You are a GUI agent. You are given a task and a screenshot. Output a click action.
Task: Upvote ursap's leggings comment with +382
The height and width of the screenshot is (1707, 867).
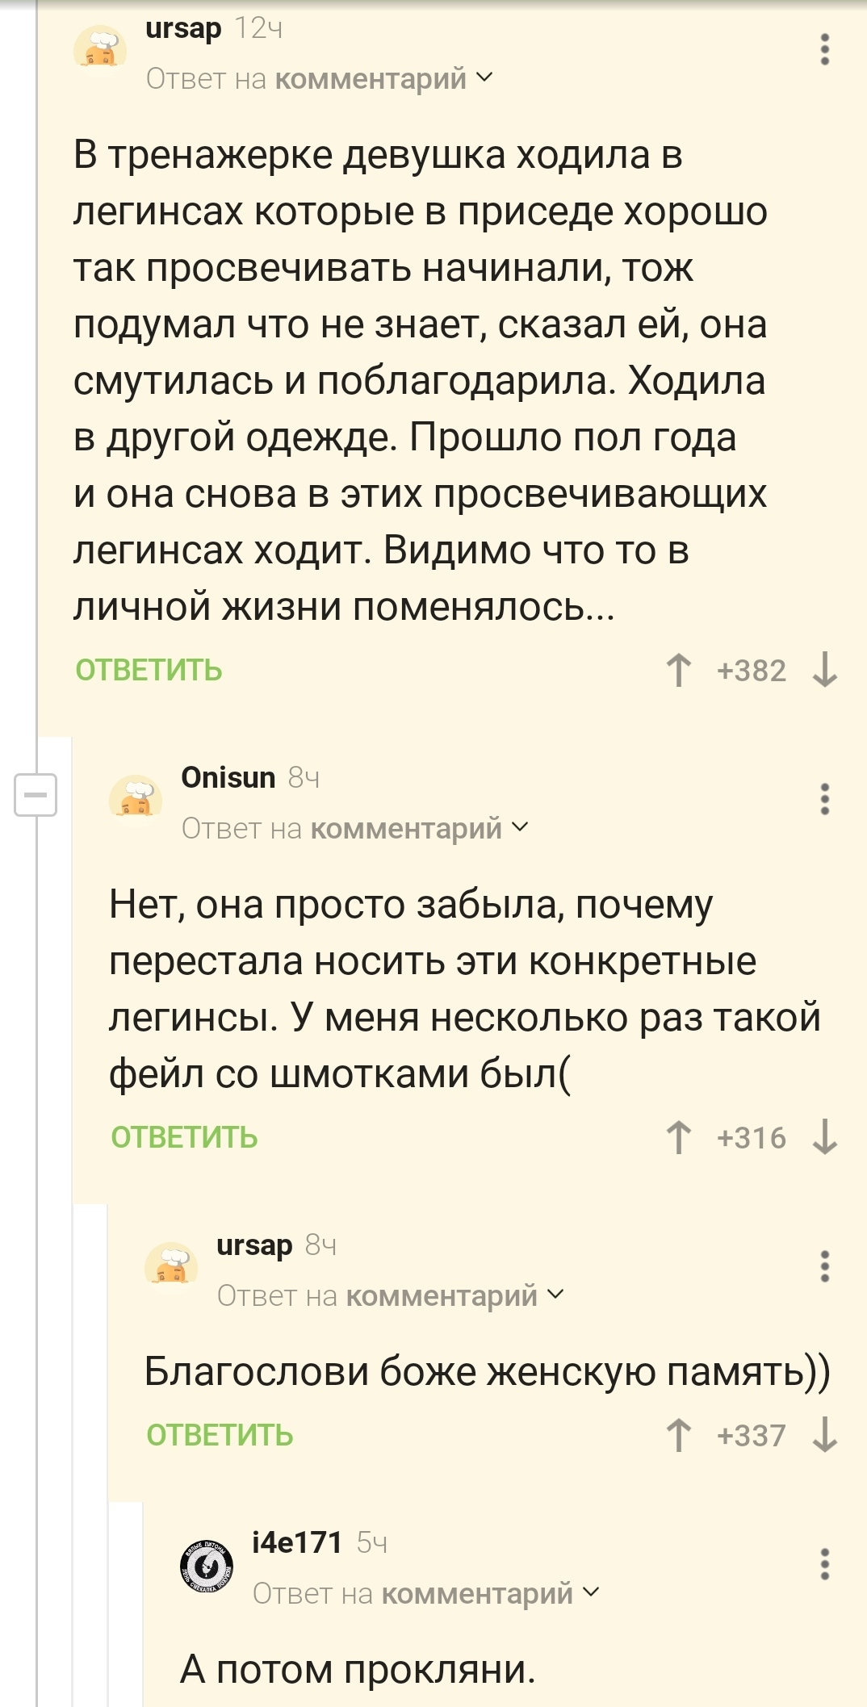tap(678, 671)
